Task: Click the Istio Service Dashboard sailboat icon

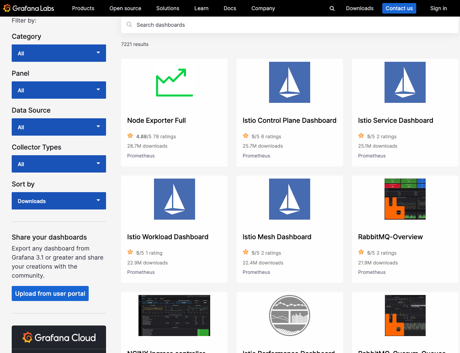Action: coord(405,83)
